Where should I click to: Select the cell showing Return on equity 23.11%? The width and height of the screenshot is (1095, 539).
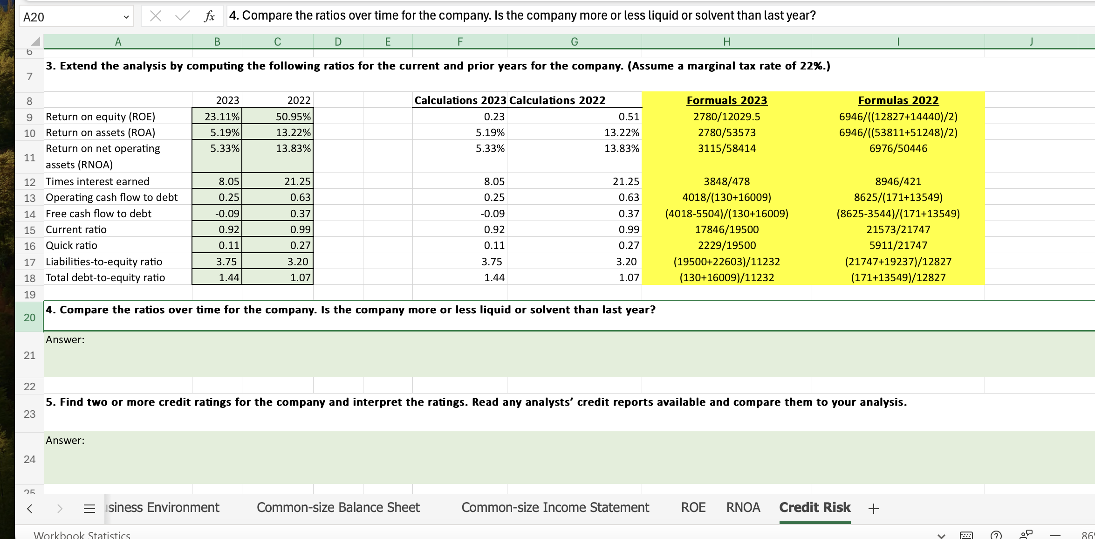pos(217,116)
